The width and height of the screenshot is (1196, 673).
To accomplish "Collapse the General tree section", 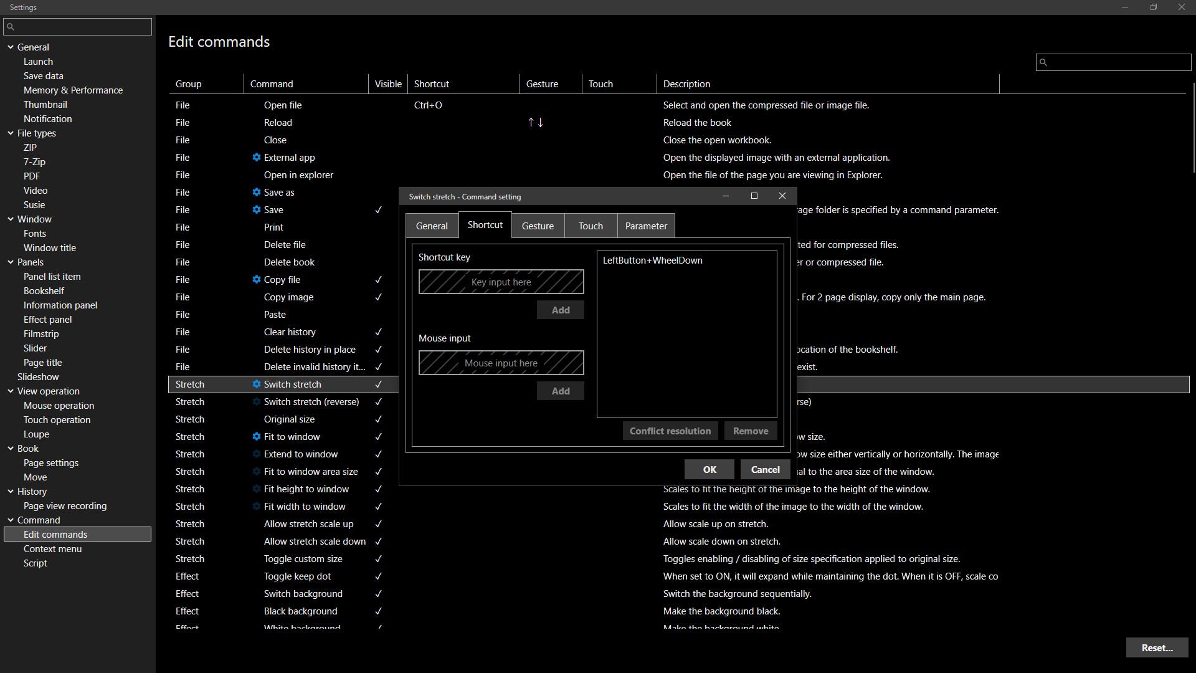I will 11,47.
